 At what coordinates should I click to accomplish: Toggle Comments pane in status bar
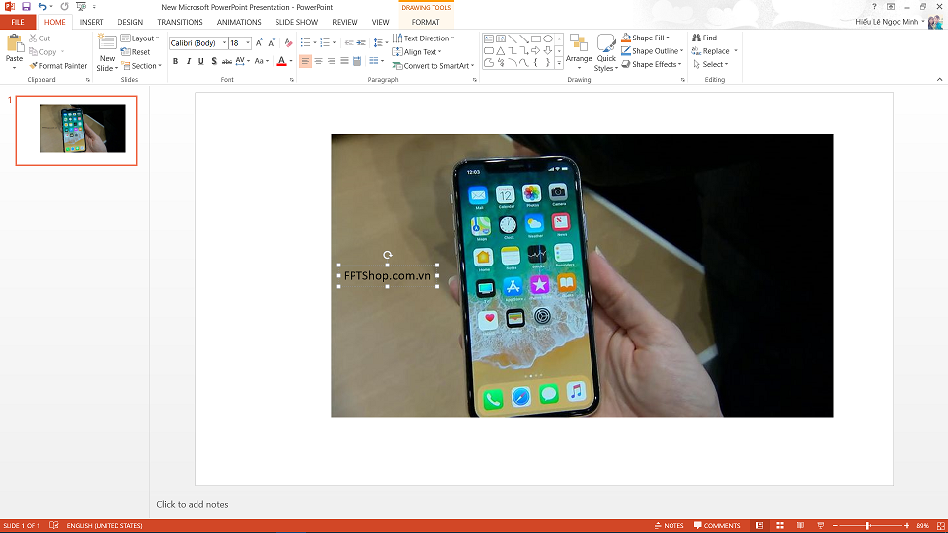coord(717,526)
